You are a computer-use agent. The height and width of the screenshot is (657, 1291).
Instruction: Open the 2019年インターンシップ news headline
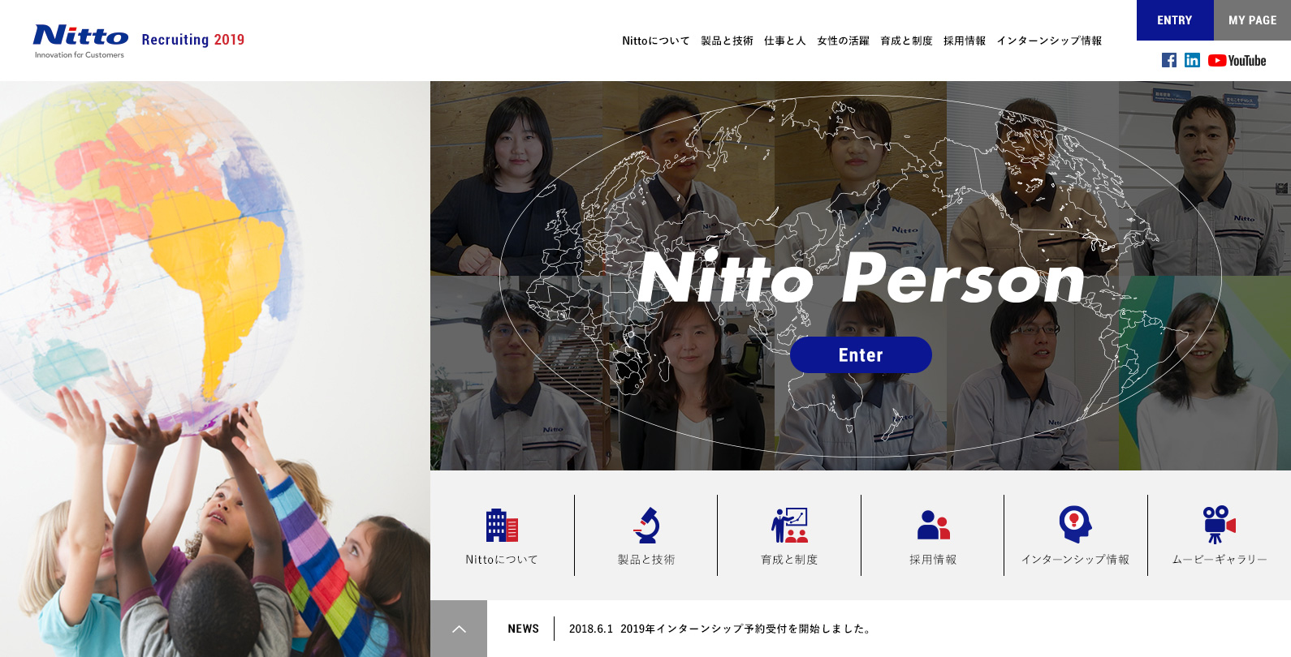[747, 629]
